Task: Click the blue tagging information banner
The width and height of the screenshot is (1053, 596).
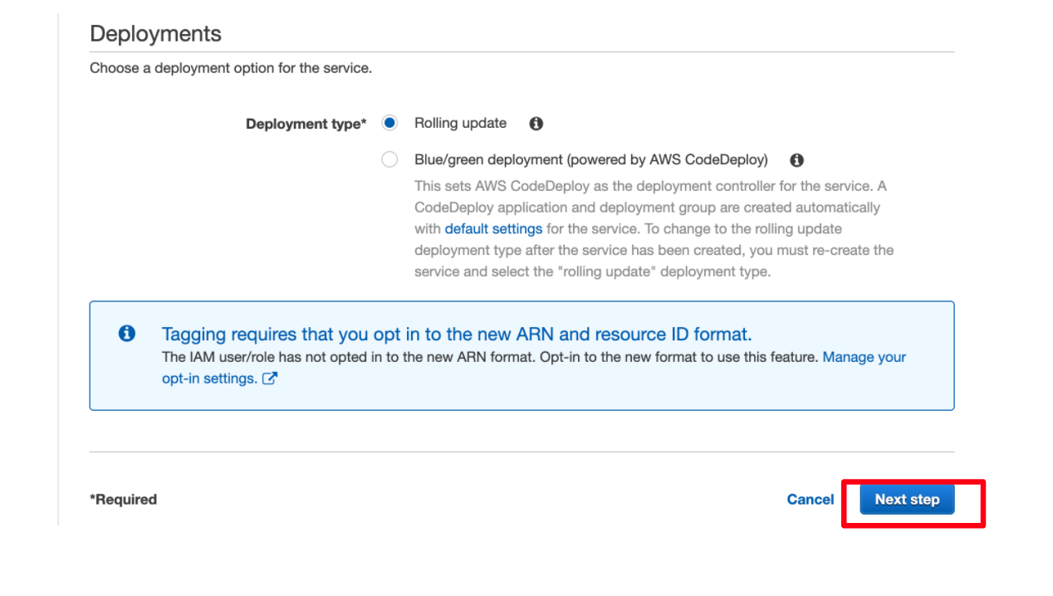Action: (522, 355)
